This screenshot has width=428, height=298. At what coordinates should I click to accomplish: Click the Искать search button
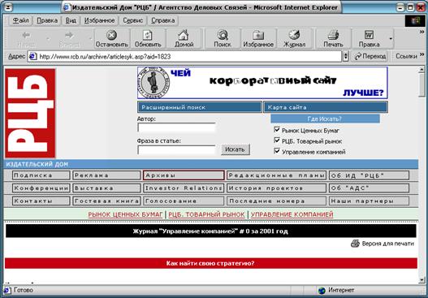click(236, 149)
